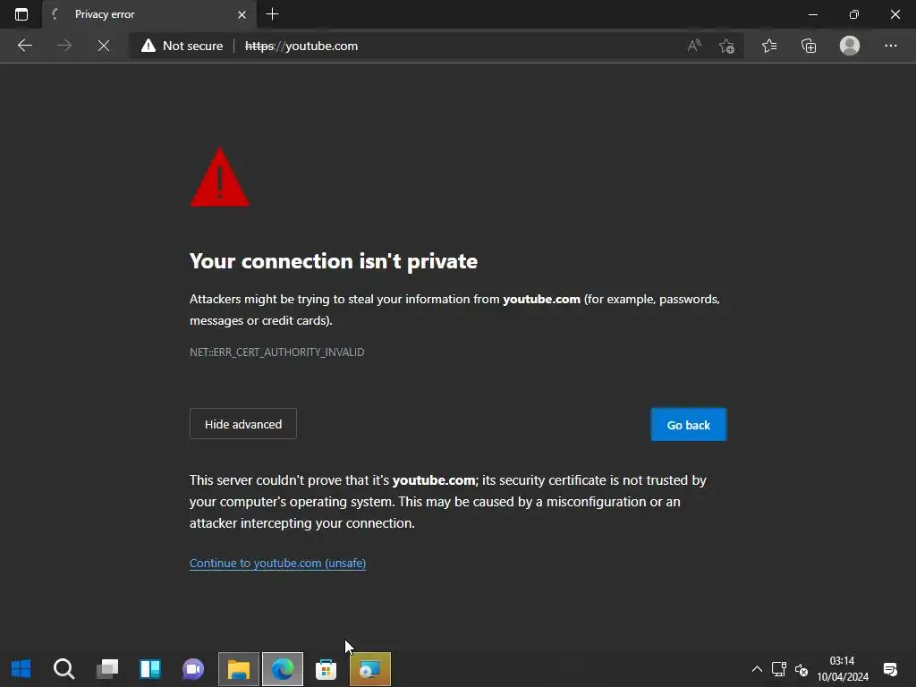Open a new tab with plus button
The image size is (916, 687).
pyautogui.click(x=272, y=14)
